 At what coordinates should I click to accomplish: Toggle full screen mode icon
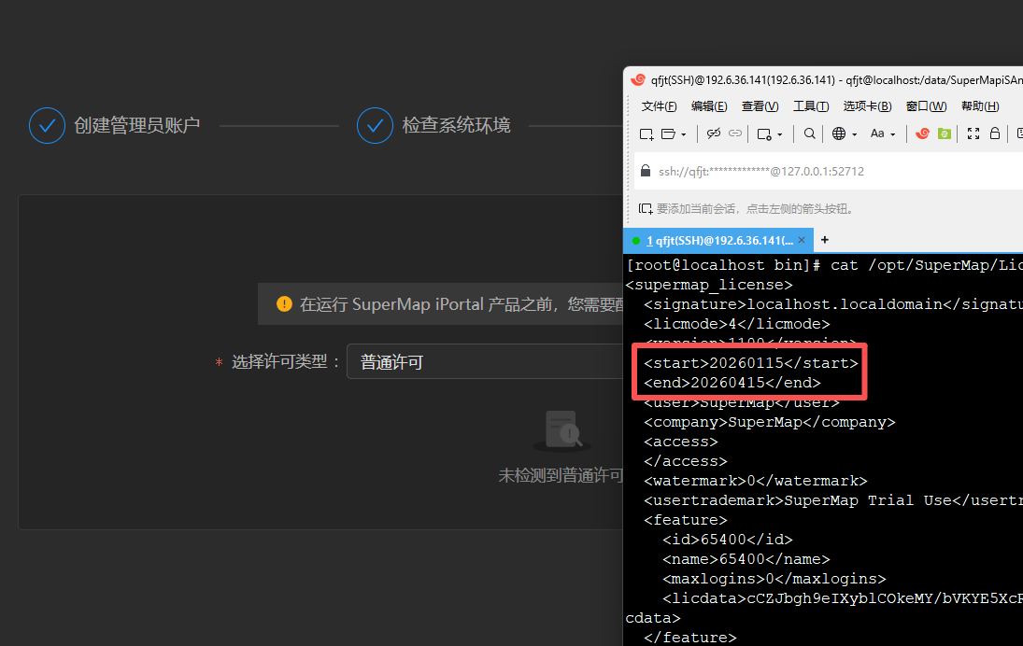[973, 133]
